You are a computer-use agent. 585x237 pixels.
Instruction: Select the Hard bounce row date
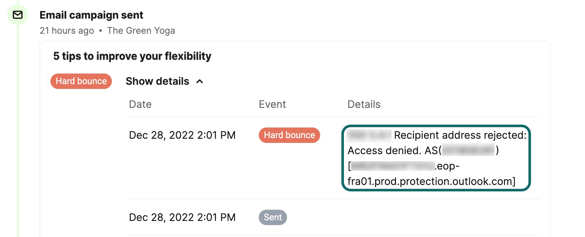click(182, 135)
